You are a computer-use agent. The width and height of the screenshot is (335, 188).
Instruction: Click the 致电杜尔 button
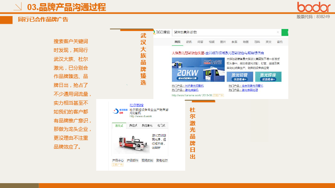162,161
